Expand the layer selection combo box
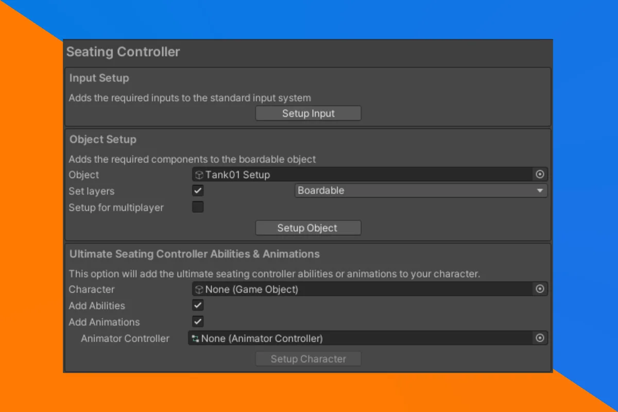This screenshot has width=618, height=412. (420, 191)
